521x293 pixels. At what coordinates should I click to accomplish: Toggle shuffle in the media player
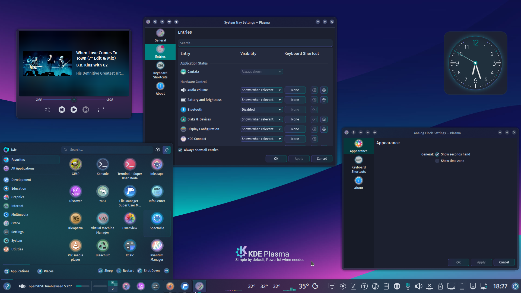[x=47, y=110]
